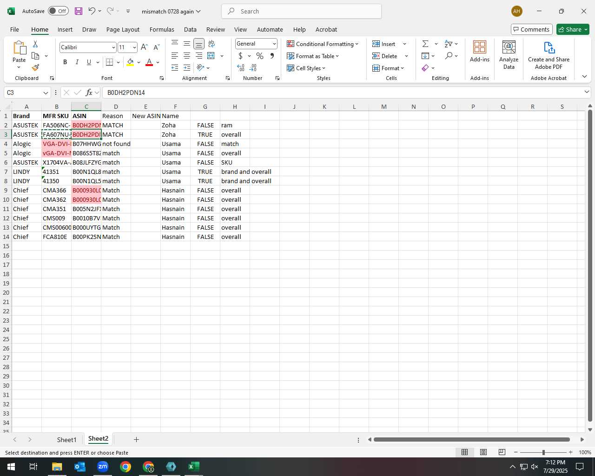The width and height of the screenshot is (595, 476).
Task: Toggle Align Right for the cell
Action: 199,56
